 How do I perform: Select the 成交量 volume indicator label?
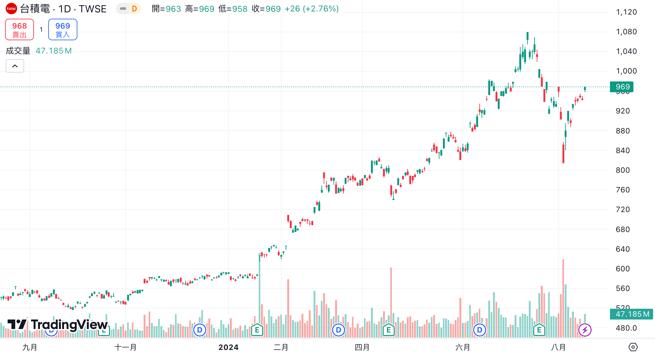tap(18, 51)
